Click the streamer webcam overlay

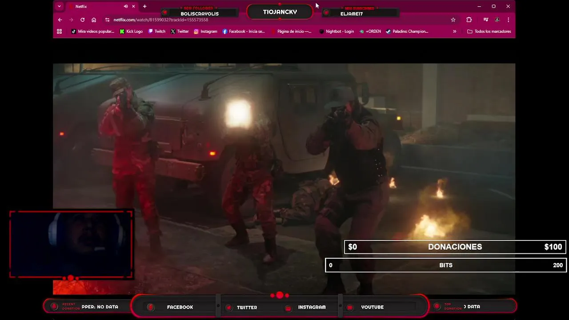click(x=71, y=244)
